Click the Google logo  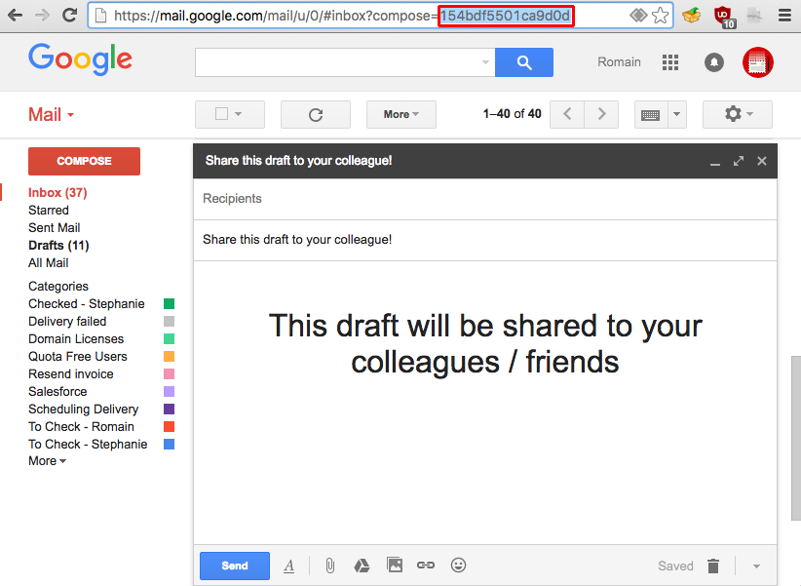pyautogui.click(x=80, y=59)
